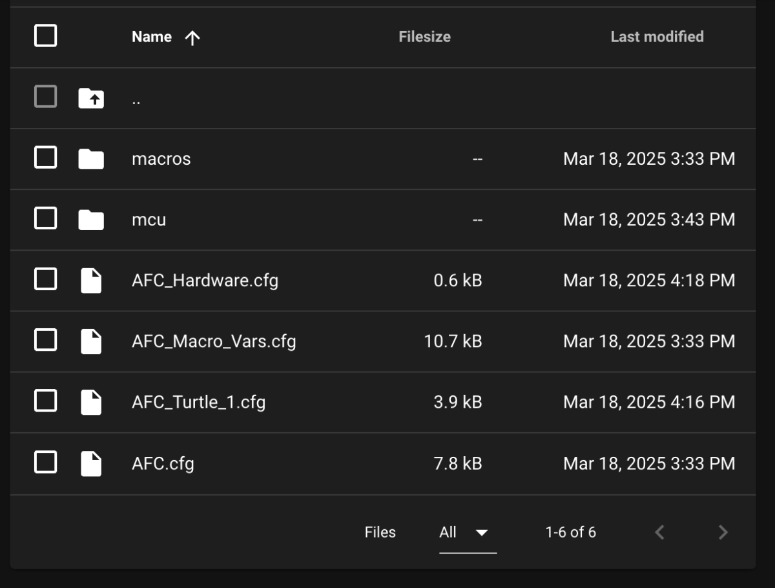Screen dimensions: 775x588
Task: Click the AFC_Hardware.cfg file icon
Action: pyautogui.click(x=91, y=280)
